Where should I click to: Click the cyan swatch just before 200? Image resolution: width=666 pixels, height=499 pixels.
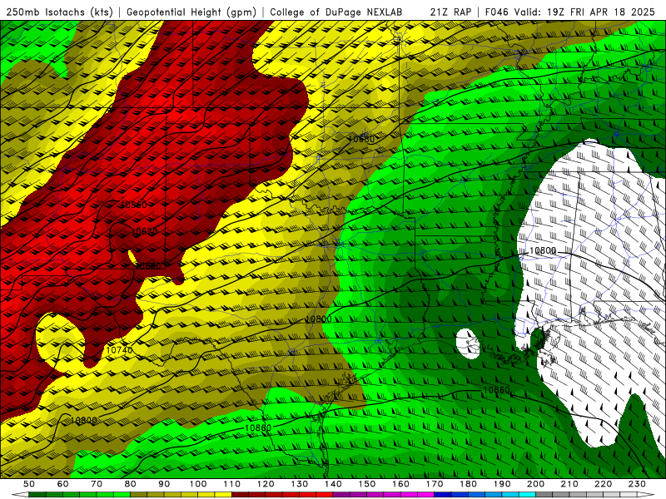(x=527, y=494)
